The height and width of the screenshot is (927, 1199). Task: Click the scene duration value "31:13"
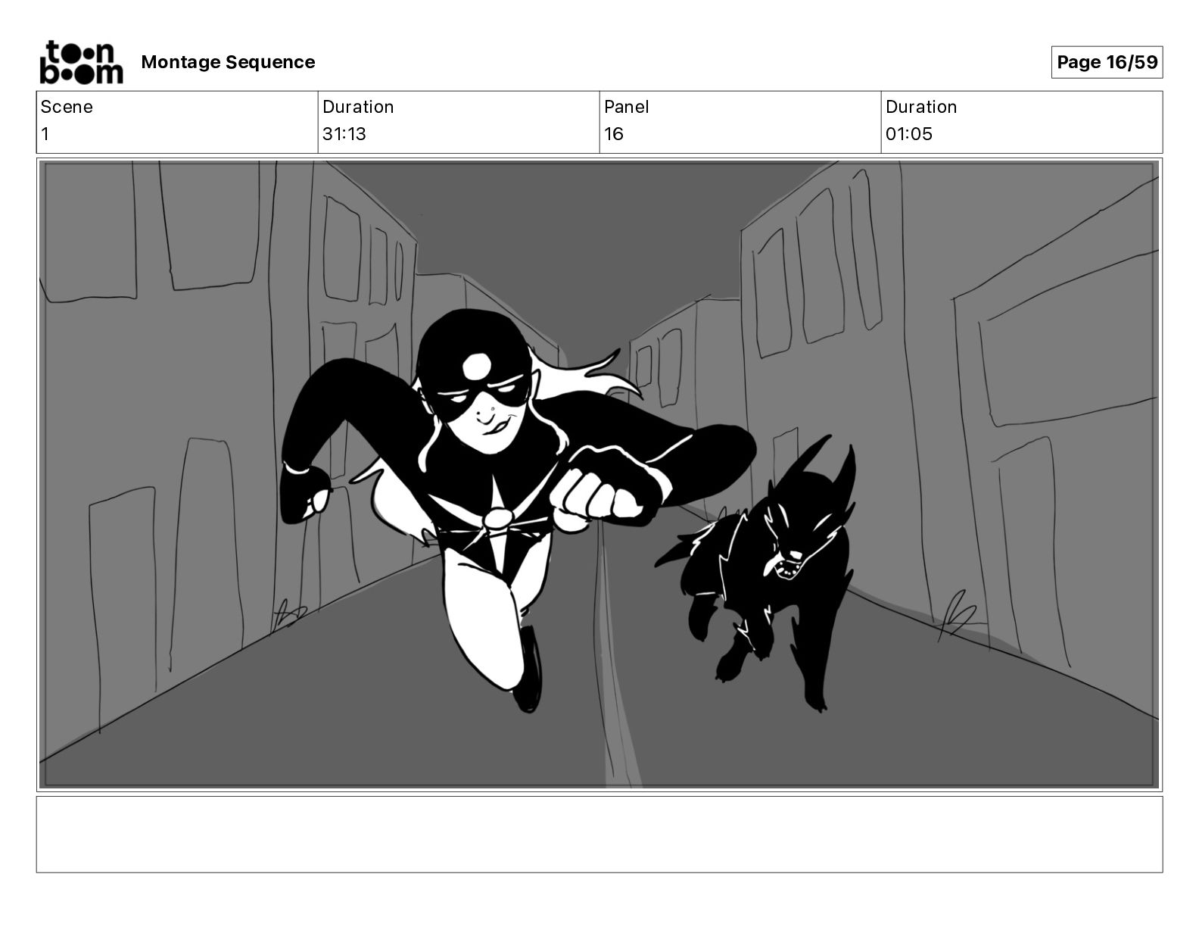[x=344, y=134]
